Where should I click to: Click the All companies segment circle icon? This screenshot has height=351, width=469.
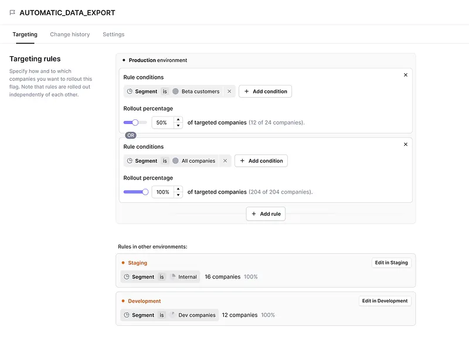pos(175,161)
